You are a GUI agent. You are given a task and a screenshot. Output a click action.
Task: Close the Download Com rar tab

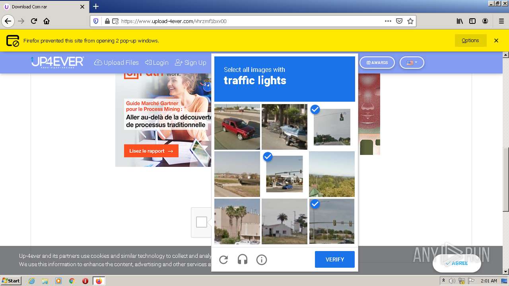pyautogui.click(x=82, y=7)
